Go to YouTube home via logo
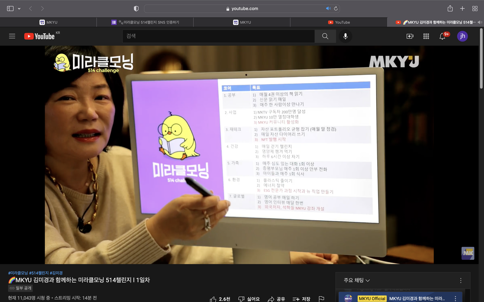 pos(39,36)
